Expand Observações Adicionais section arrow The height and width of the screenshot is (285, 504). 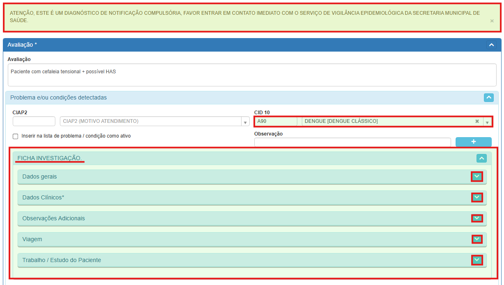click(477, 218)
